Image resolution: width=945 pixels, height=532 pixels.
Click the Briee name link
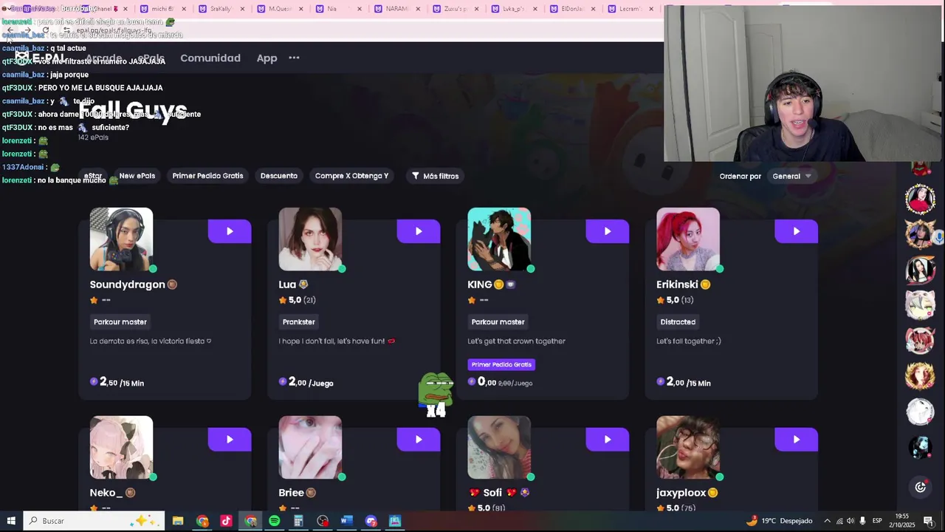(x=291, y=493)
